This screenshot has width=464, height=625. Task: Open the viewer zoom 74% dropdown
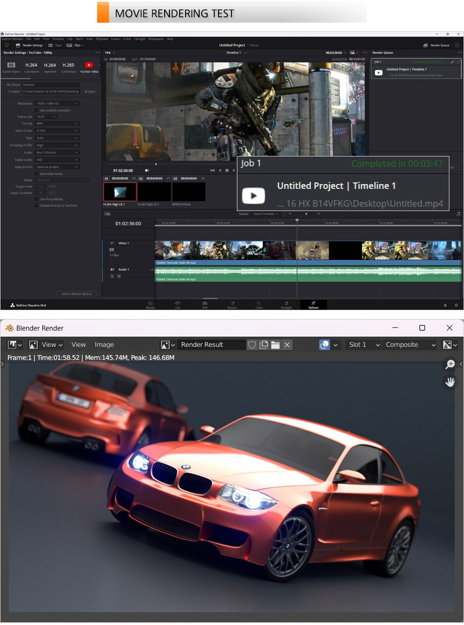click(110, 52)
